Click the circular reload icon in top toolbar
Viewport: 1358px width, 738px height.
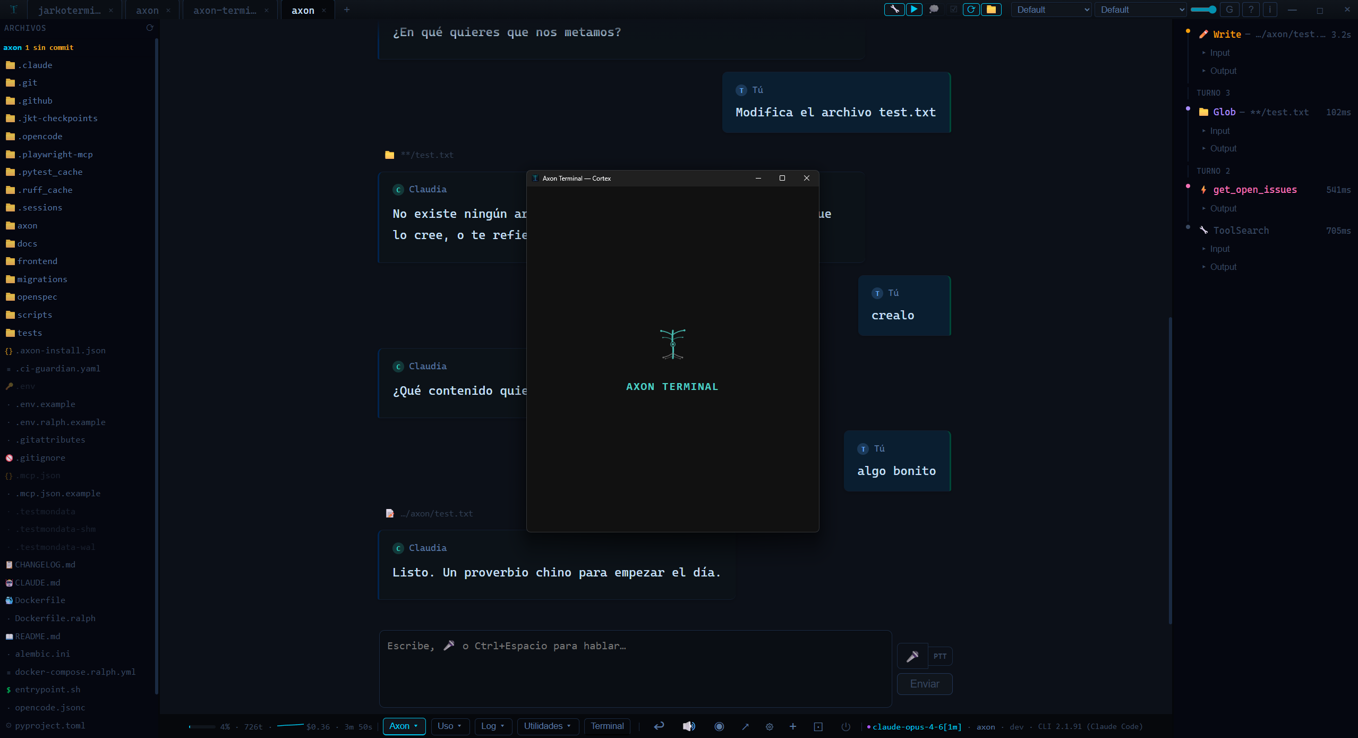coord(971,10)
